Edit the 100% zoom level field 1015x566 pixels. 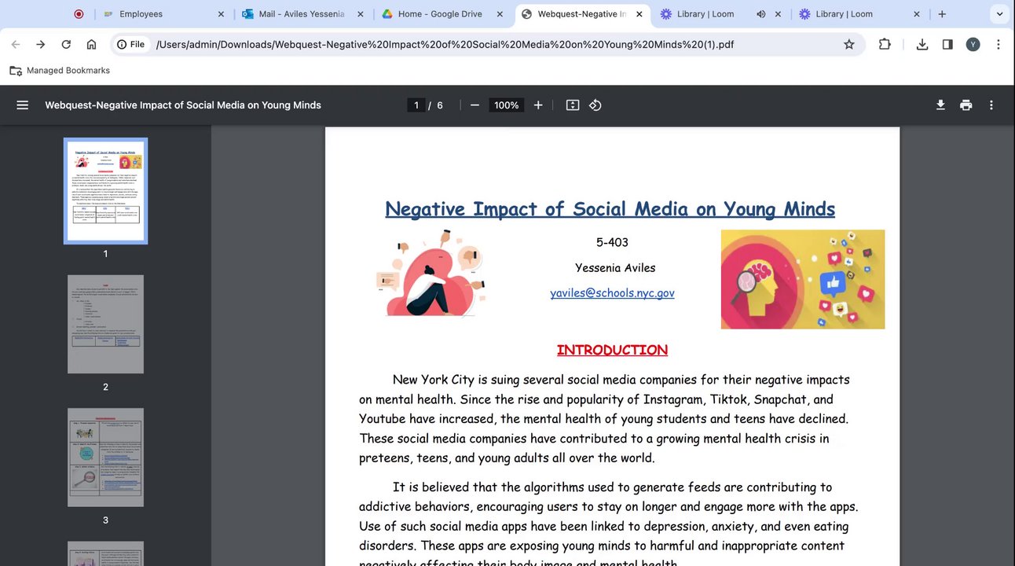point(507,105)
